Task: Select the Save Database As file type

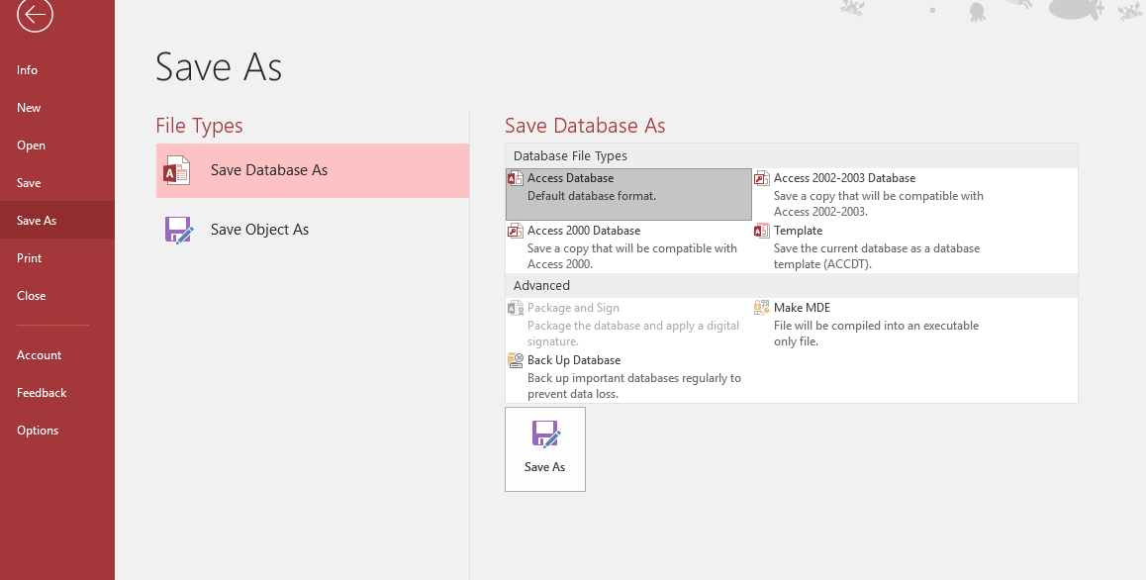Action: pyautogui.click(x=313, y=170)
